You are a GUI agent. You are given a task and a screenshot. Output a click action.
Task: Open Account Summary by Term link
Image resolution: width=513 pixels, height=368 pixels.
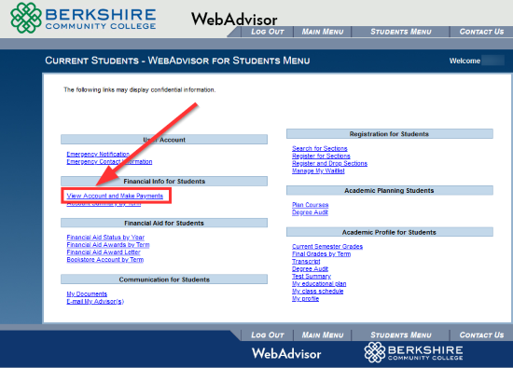pos(104,204)
